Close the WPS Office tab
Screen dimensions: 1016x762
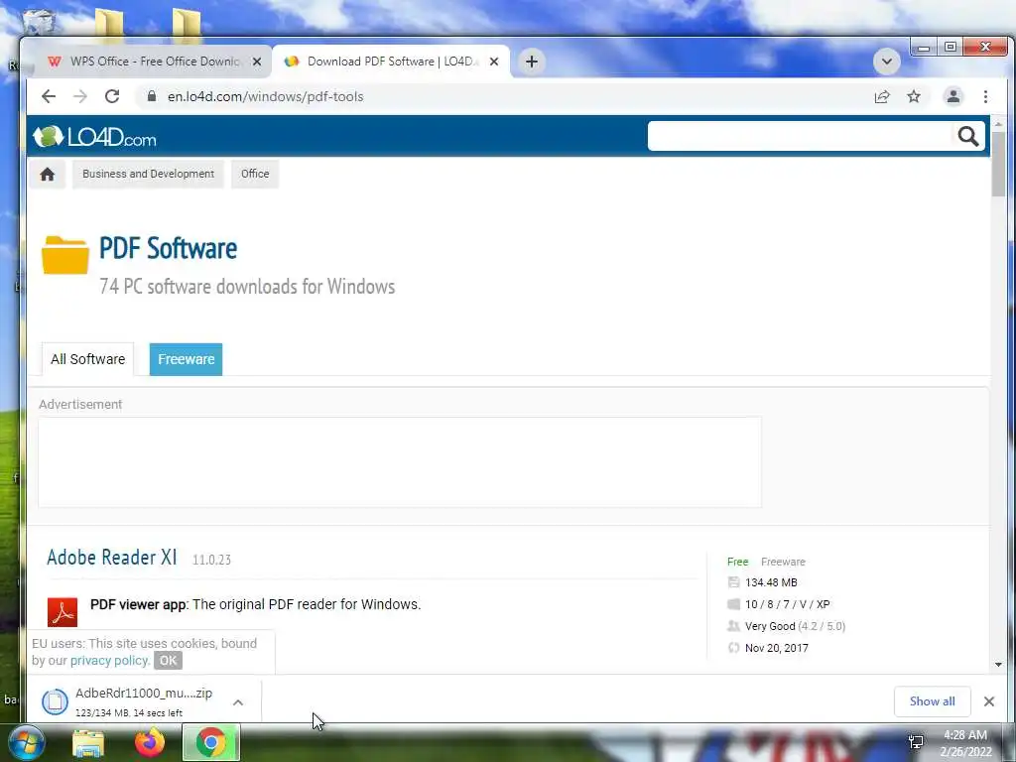257,62
